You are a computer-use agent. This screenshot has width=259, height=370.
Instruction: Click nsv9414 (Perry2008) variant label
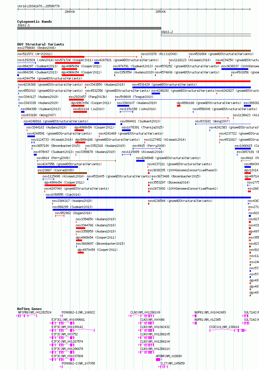53,158
